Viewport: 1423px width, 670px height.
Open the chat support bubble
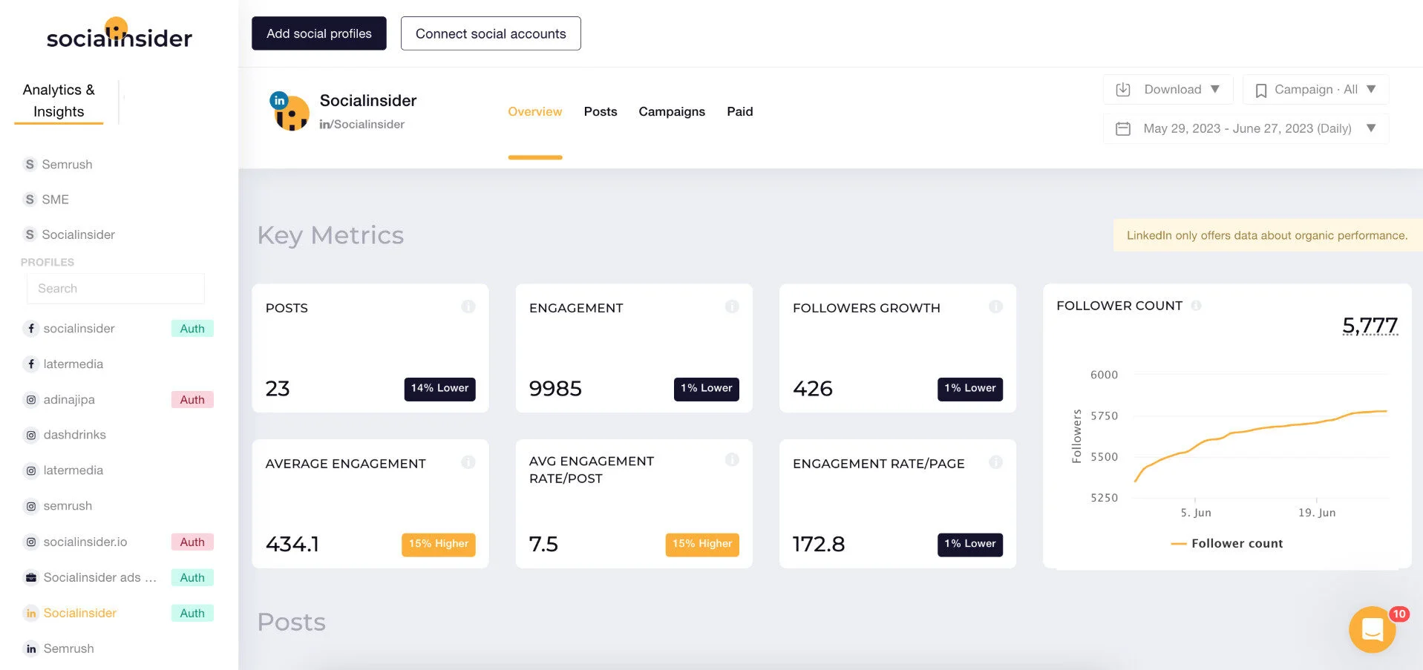click(1372, 629)
